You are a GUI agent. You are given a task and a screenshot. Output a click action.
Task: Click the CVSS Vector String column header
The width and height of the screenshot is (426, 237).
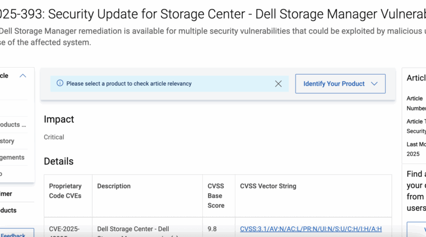tap(268, 186)
